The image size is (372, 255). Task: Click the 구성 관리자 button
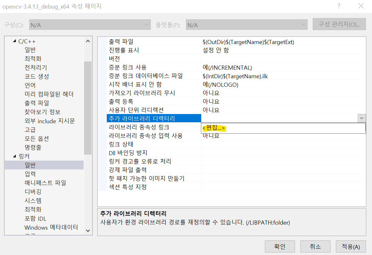coord(339,24)
